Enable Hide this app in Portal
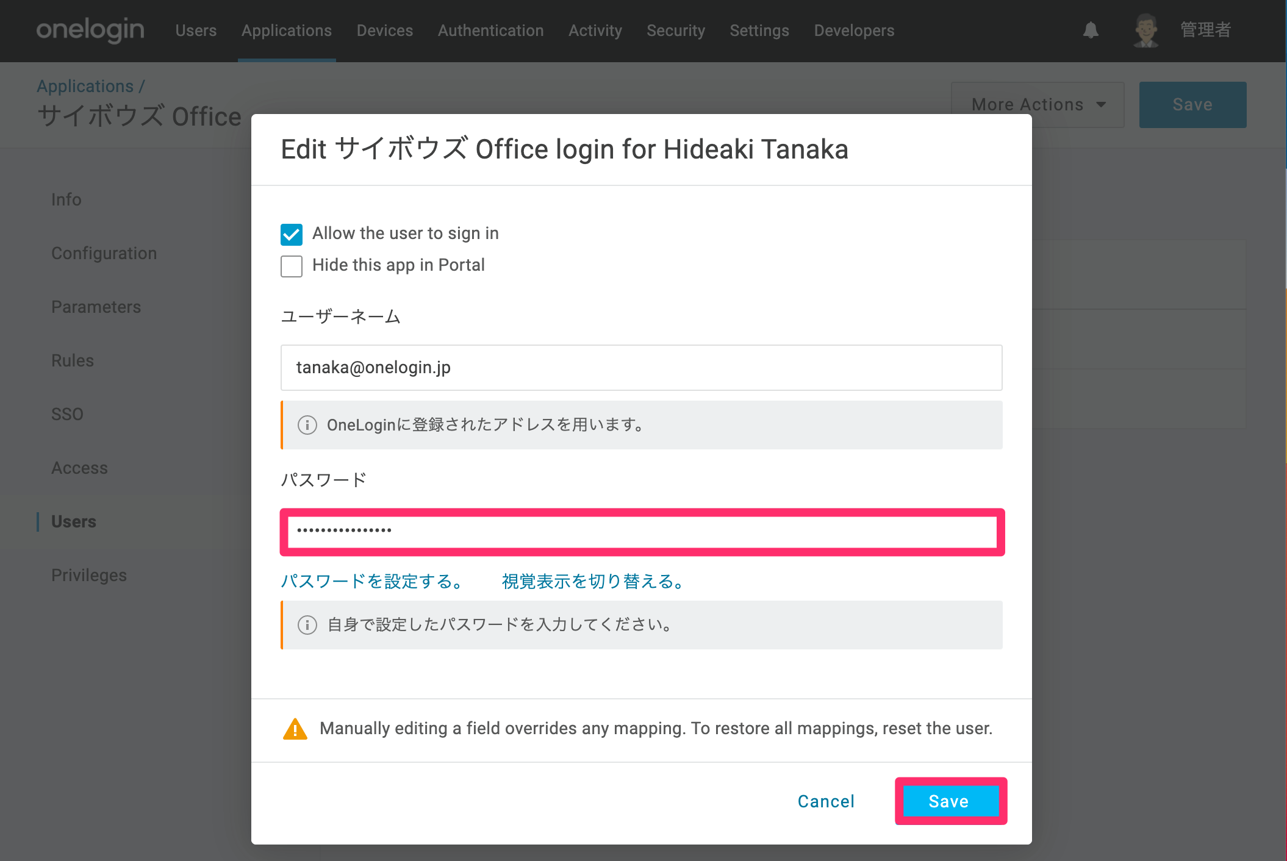This screenshot has height=861, width=1287. (292, 266)
